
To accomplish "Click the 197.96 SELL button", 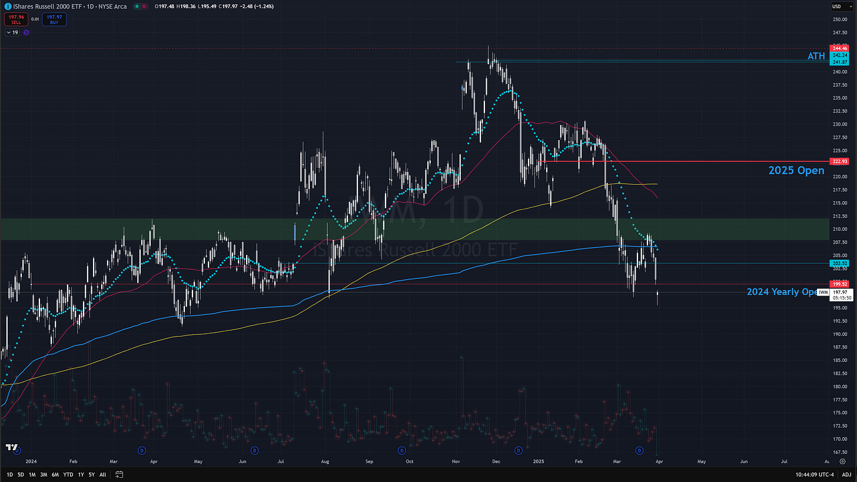I will tap(16, 19).
